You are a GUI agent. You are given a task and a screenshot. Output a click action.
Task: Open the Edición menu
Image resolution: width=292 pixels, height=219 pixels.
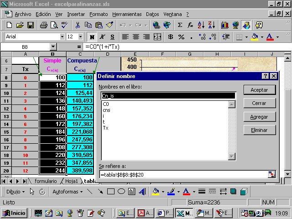pyautogui.click(x=43, y=14)
